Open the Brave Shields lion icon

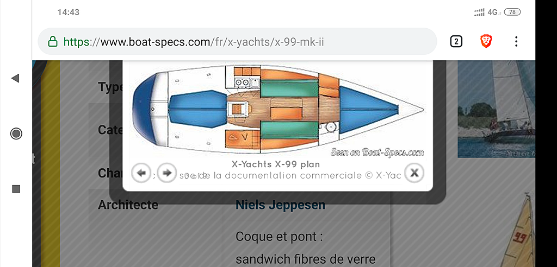486,41
